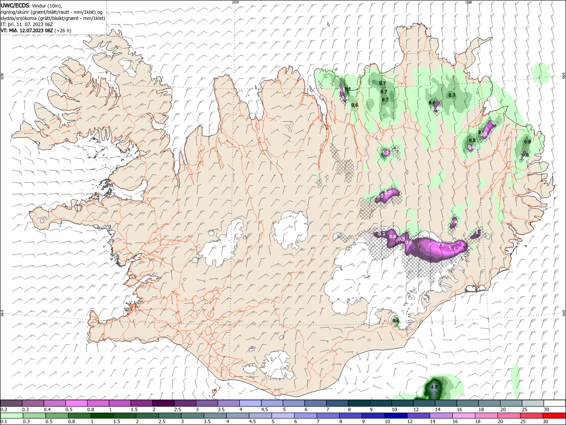Image resolution: width=566 pixels, height=425 pixels.
Task: Click the UWC/ECDS title text
Action: [x=15, y=5]
